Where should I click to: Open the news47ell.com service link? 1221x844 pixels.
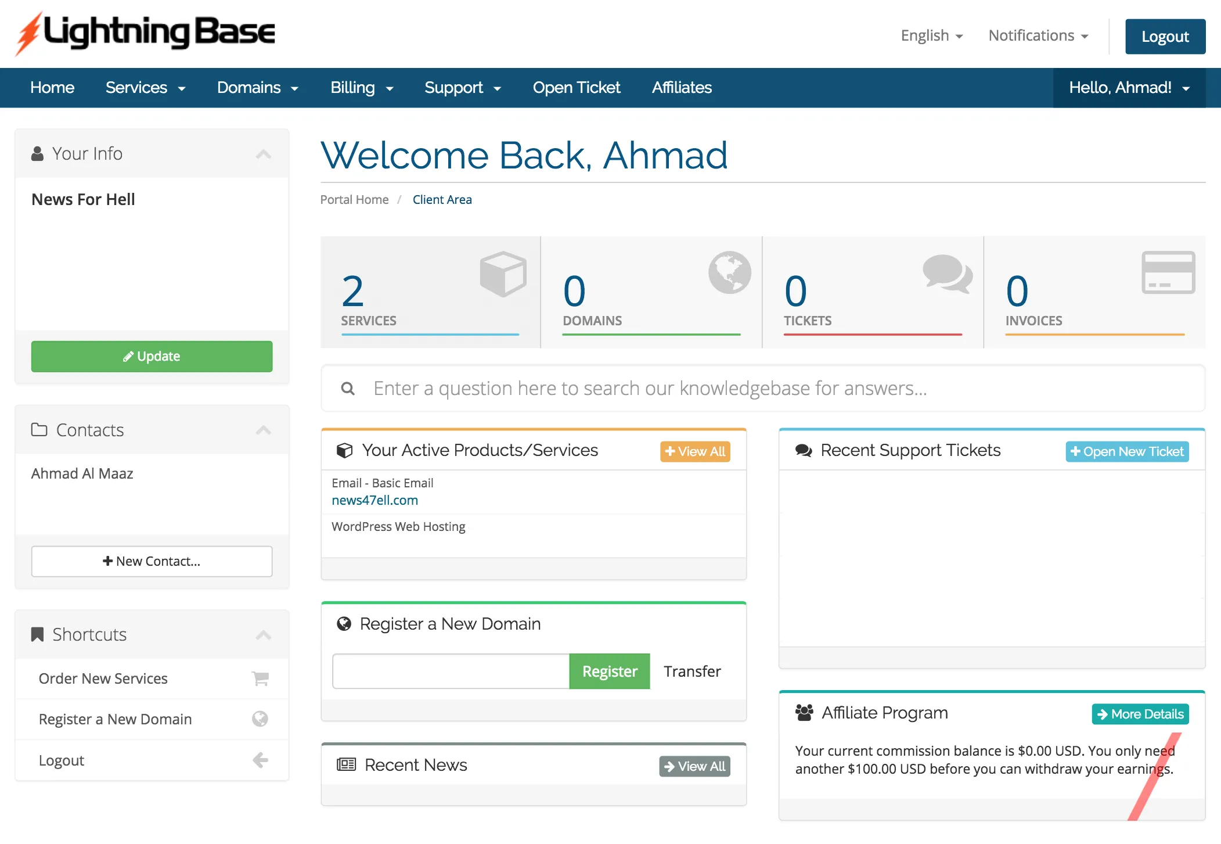click(x=374, y=500)
